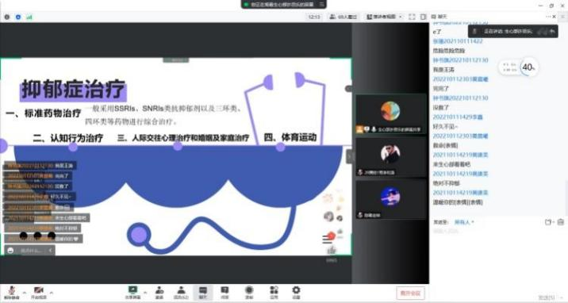This screenshot has width=568, height=303.
Task: Click the chat message 来生心部看看吧
Action: coord(451,164)
